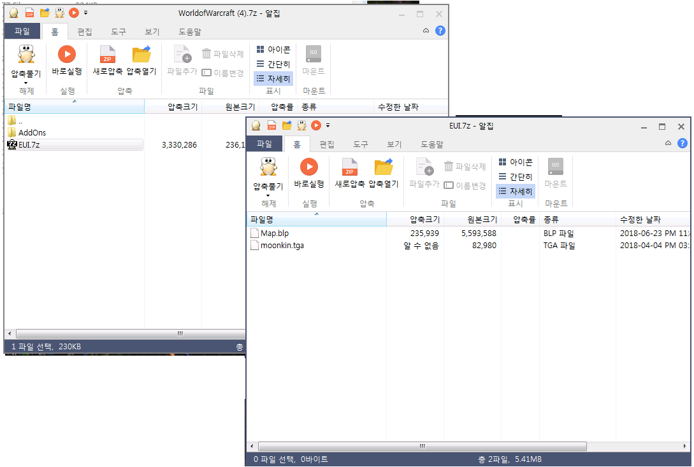Click Run now (바로실행) in WorldofWarcraft window
Screen dimensions: 694x467
[66, 60]
